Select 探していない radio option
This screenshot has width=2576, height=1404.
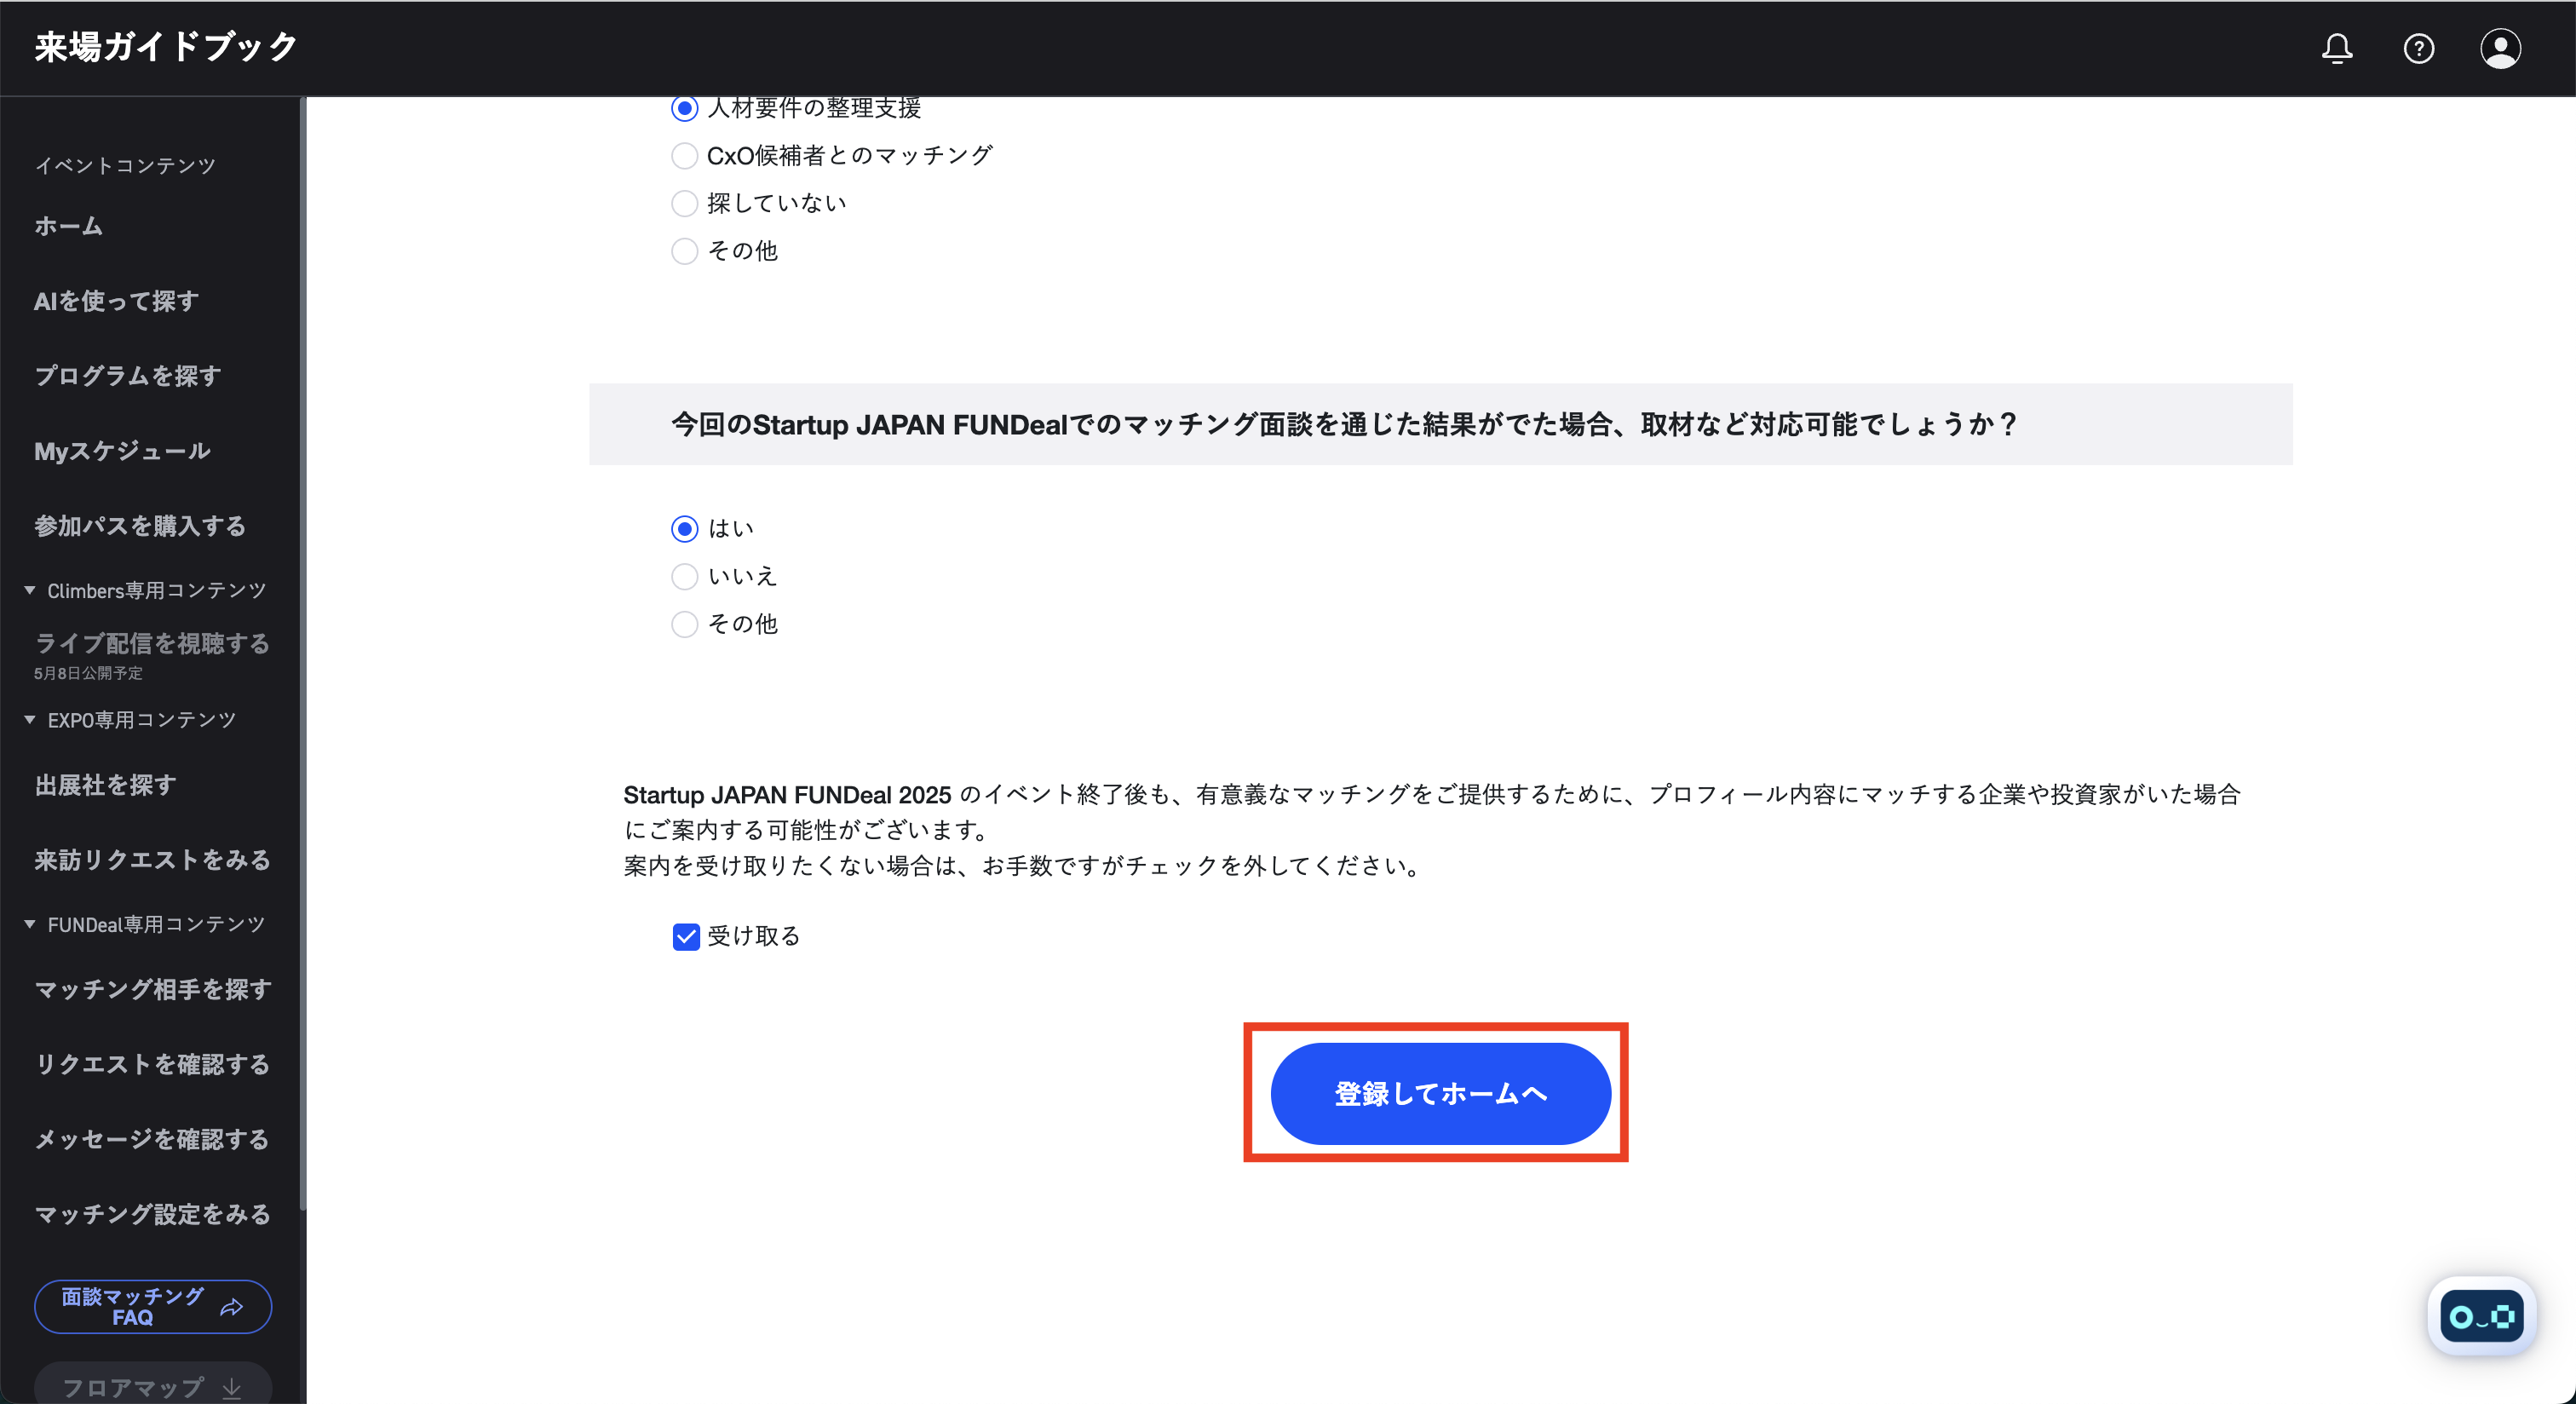click(684, 203)
